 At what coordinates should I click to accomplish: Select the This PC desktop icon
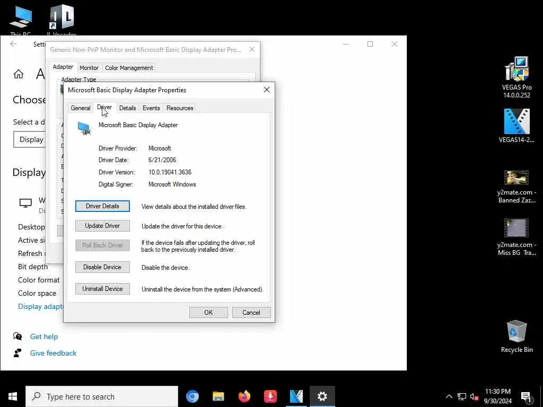(21, 20)
